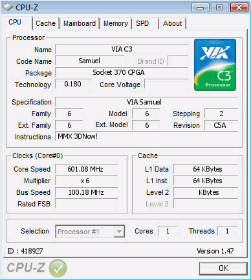251x280 pixels.
Task: Go to the About tab
Action: [172, 23]
